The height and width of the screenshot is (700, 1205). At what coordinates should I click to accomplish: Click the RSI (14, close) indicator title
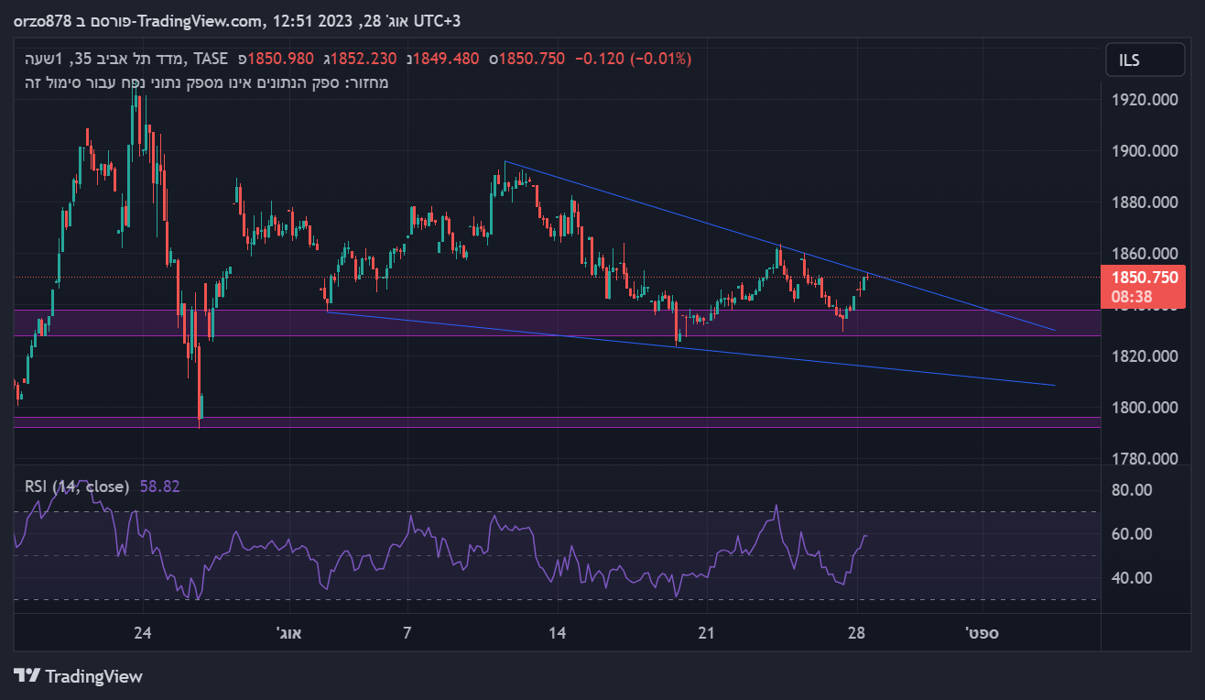tap(77, 487)
